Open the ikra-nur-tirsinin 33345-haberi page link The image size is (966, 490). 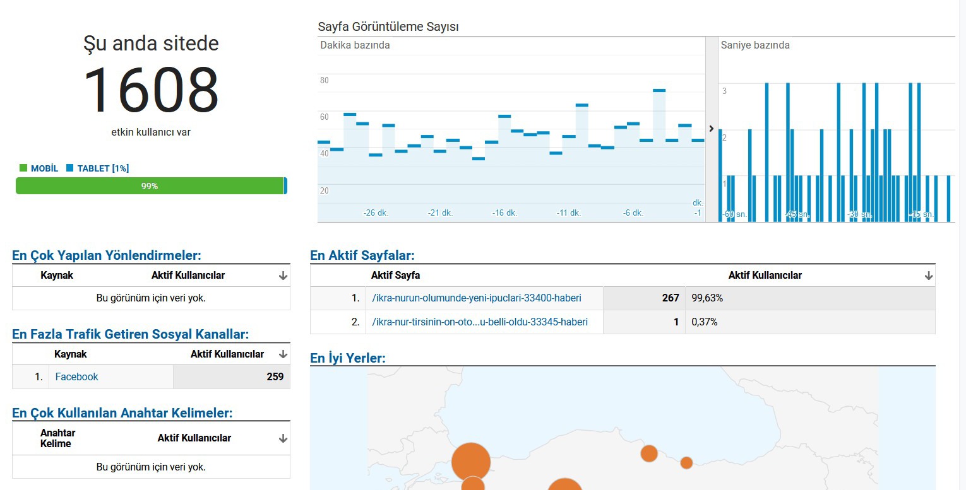[x=480, y=322]
